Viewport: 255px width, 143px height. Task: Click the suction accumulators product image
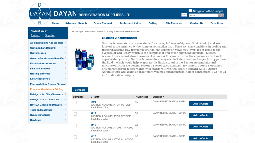(x=84, y=59)
